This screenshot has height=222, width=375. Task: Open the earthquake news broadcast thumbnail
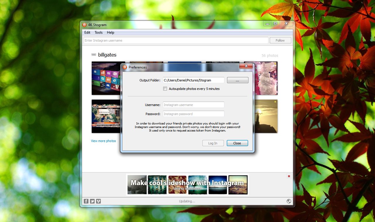coord(106,116)
